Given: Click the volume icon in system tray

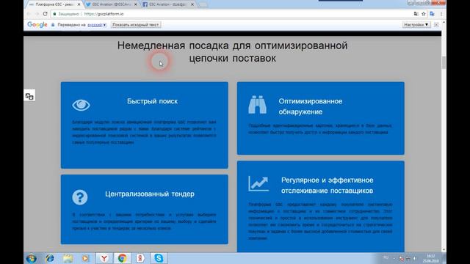Looking at the screenshot, I should click(x=415, y=258).
